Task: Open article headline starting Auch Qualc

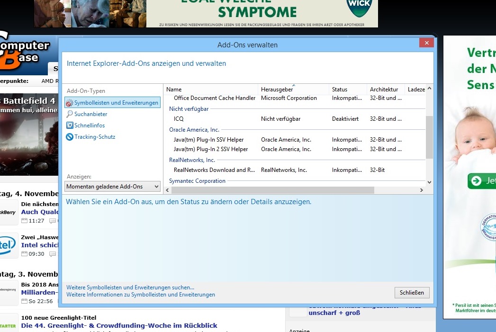Action: (40, 212)
